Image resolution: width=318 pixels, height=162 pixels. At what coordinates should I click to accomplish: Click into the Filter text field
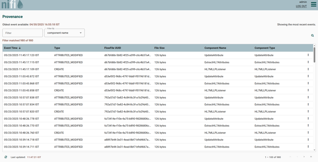click(x=23, y=33)
